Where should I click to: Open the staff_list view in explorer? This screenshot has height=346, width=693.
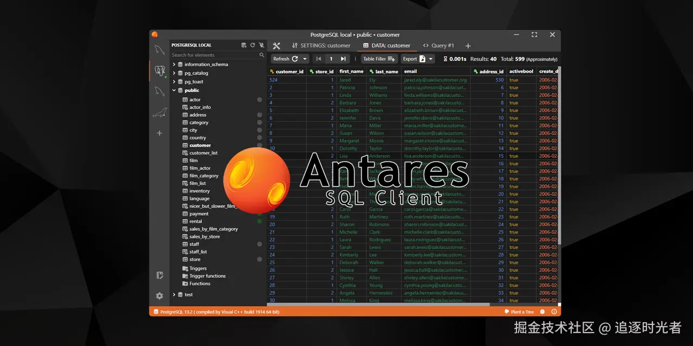198,252
